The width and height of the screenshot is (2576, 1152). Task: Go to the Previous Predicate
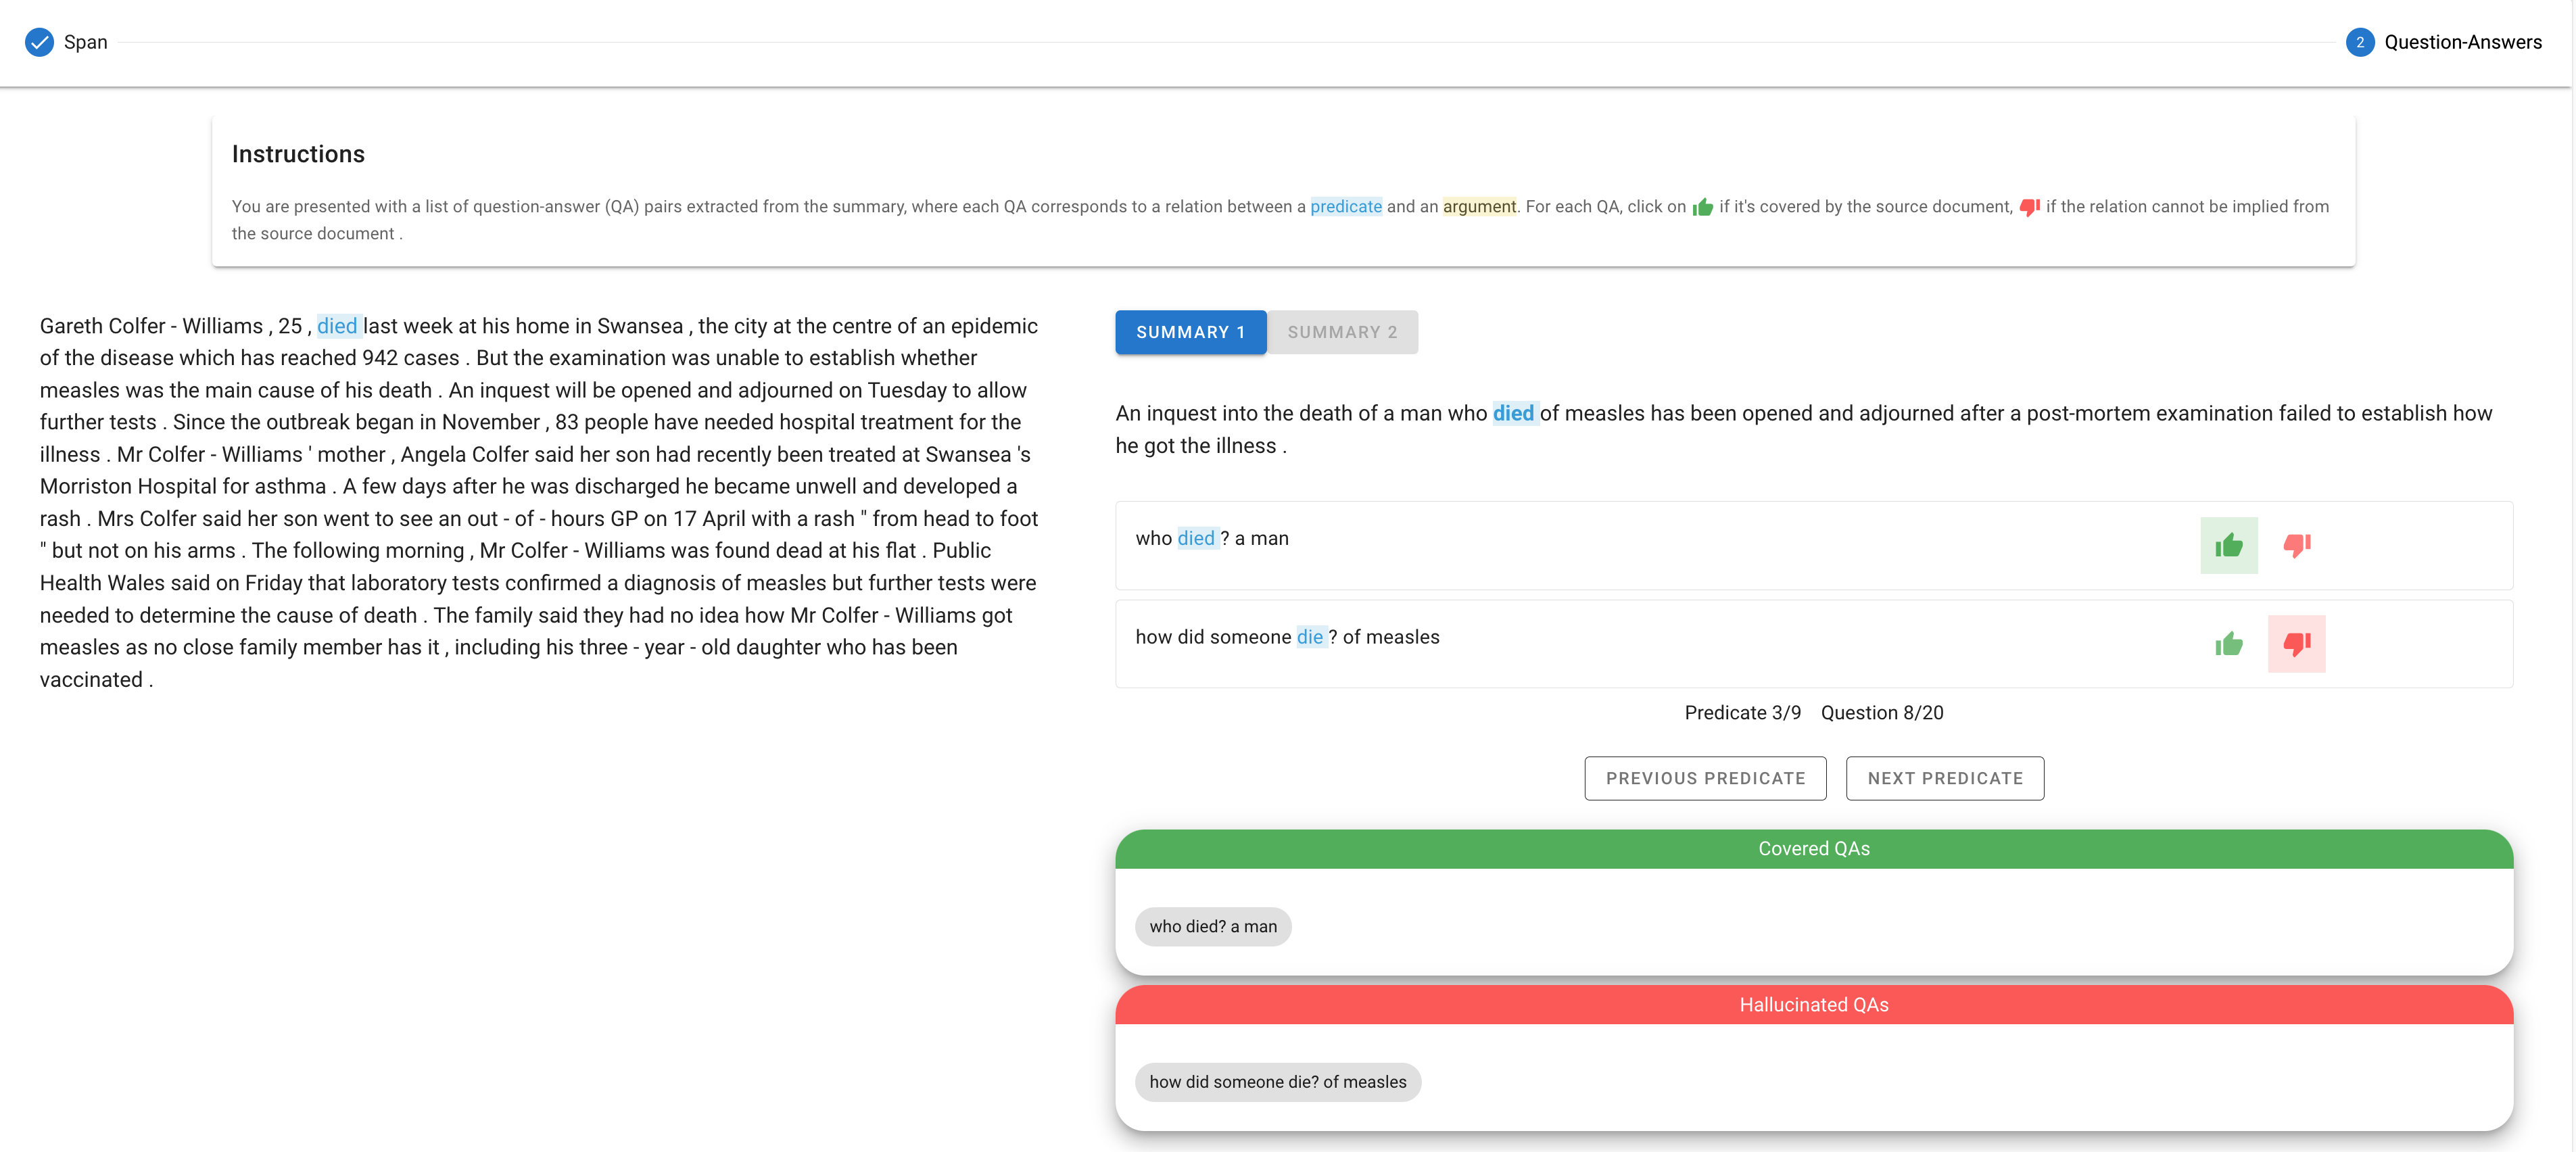[1705, 778]
